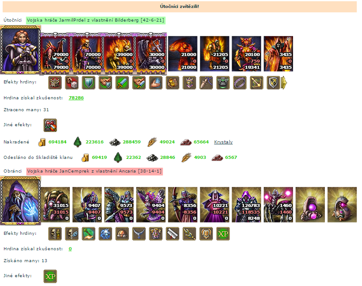Open the Krystaly link
Image resolution: width=362 pixels, height=286 pixels.
(223, 142)
